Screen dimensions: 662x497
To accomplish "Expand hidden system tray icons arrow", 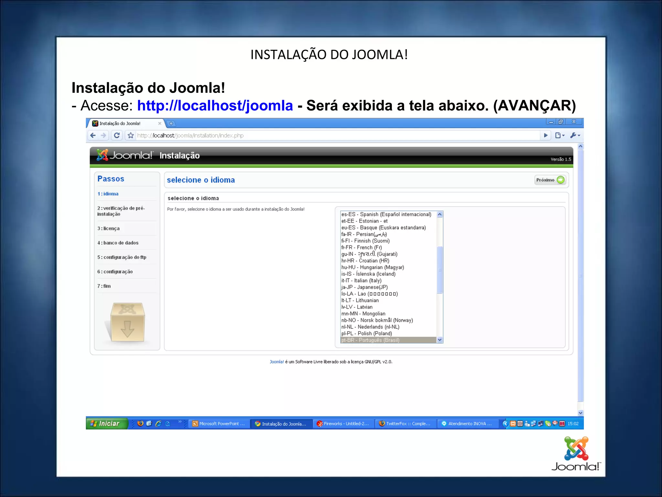I will pyautogui.click(x=506, y=424).
